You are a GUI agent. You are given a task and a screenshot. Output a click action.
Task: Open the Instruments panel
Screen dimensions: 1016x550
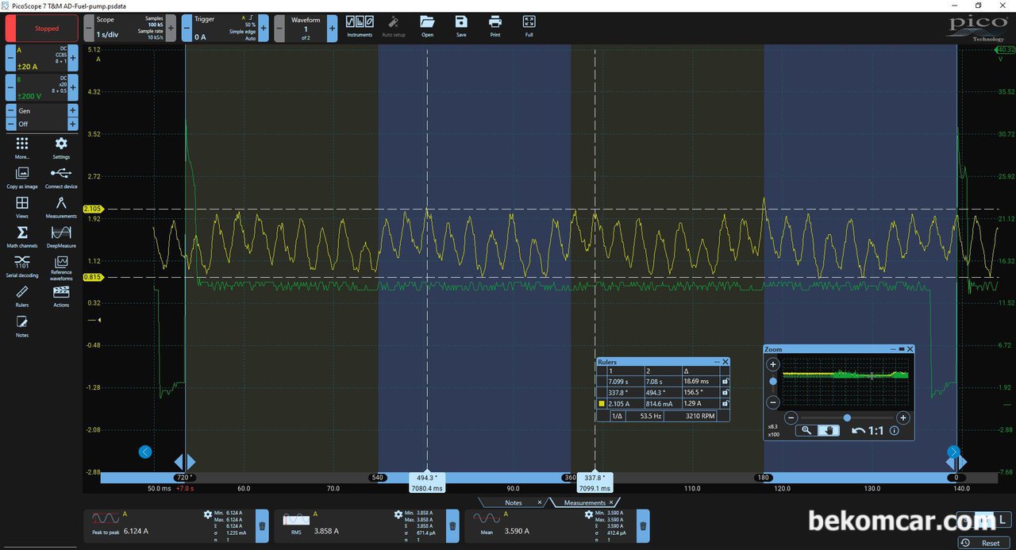point(360,26)
